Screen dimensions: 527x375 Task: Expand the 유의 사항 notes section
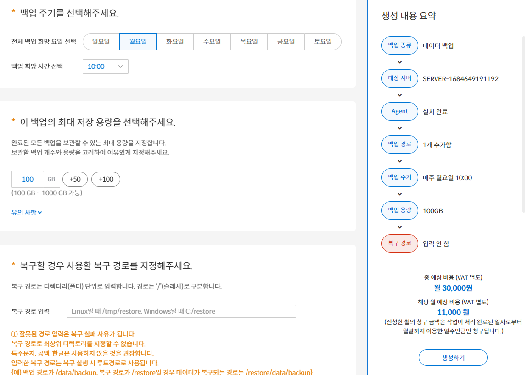27,213
